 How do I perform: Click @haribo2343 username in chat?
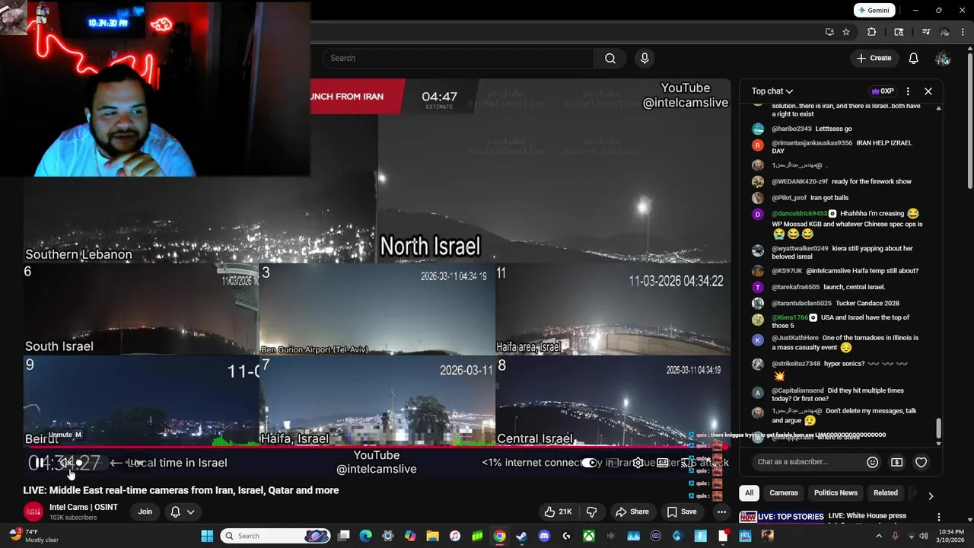[x=791, y=129]
